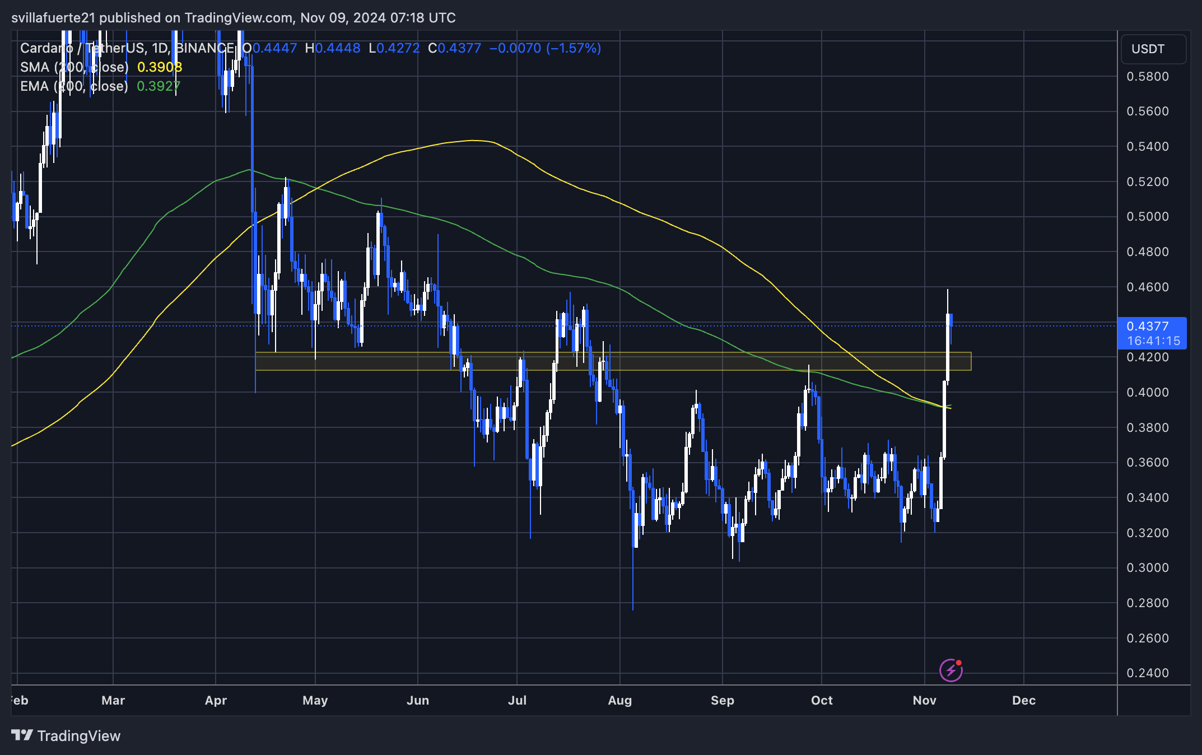This screenshot has height=755, width=1202.
Task: Open the USDT currency selector
Action: pyautogui.click(x=1153, y=49)
